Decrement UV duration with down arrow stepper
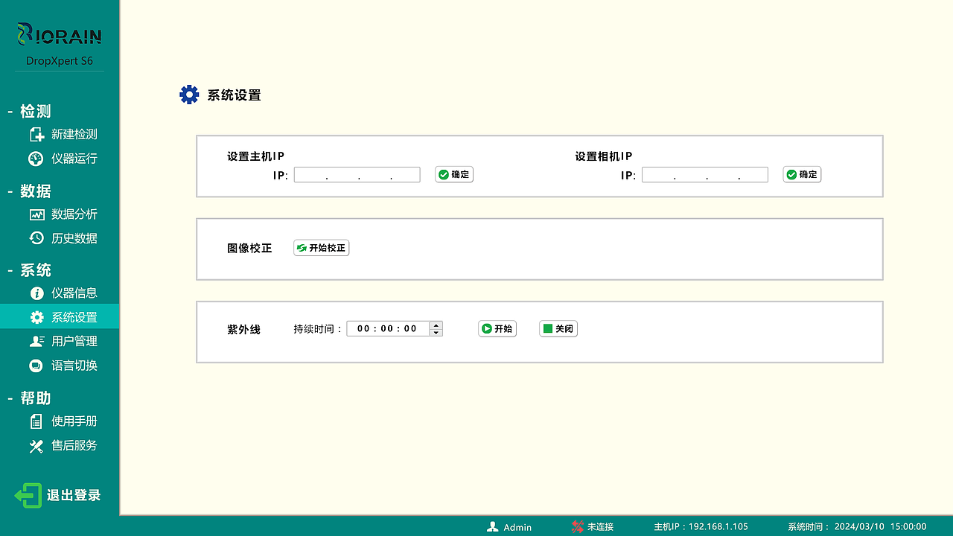953x536 pixels. pos(436,332)
